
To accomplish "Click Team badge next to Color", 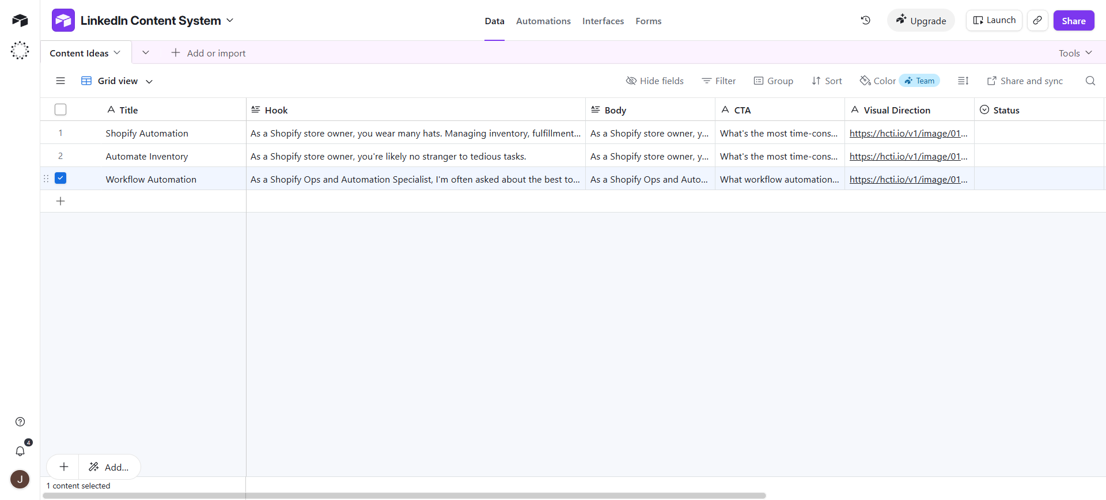I will coord(919,81).
